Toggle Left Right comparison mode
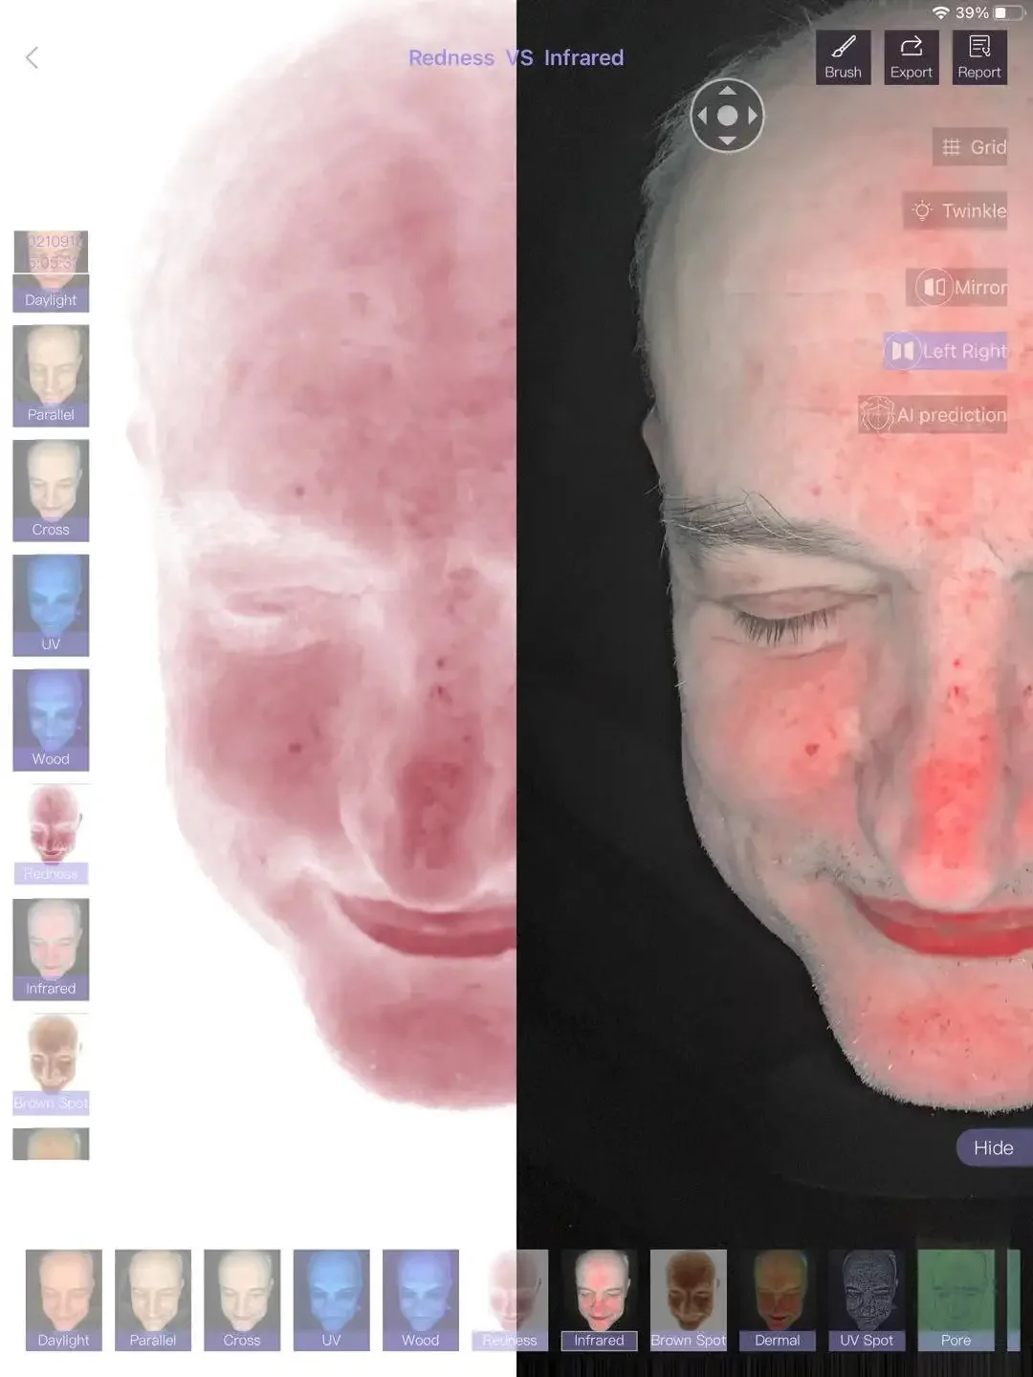 point(945,351)
